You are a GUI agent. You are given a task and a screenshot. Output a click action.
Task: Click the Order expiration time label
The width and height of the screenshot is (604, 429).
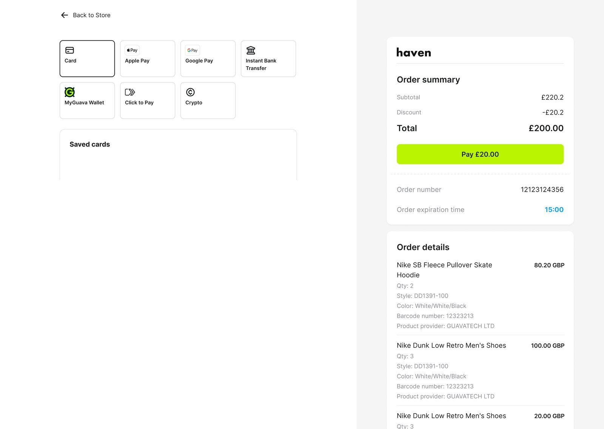[x=430, y=209]
